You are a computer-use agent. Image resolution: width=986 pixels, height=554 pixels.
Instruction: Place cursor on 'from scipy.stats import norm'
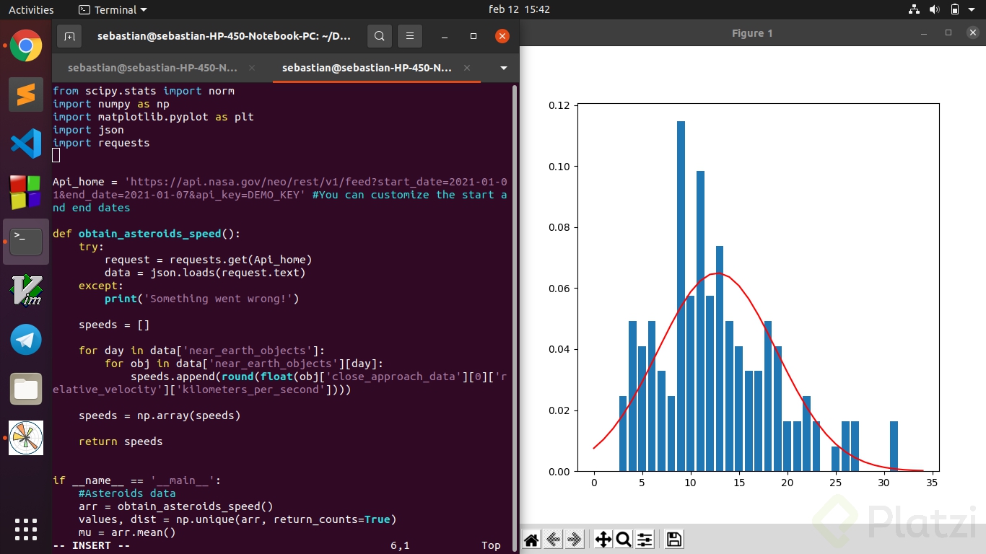(144, 91)
